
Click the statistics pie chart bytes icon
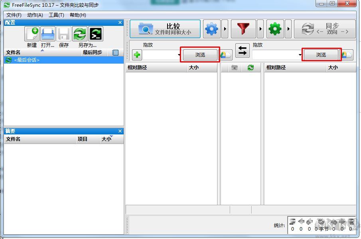(x=321, y=222)
